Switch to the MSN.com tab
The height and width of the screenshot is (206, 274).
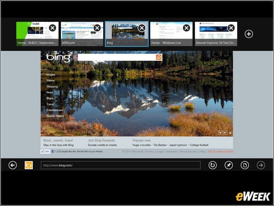tap(82, 34)
